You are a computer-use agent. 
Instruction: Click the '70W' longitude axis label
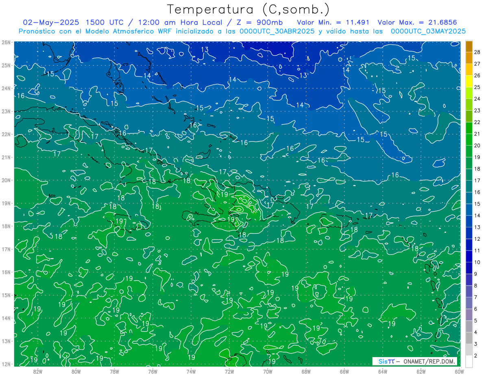[x=268, y=371]
